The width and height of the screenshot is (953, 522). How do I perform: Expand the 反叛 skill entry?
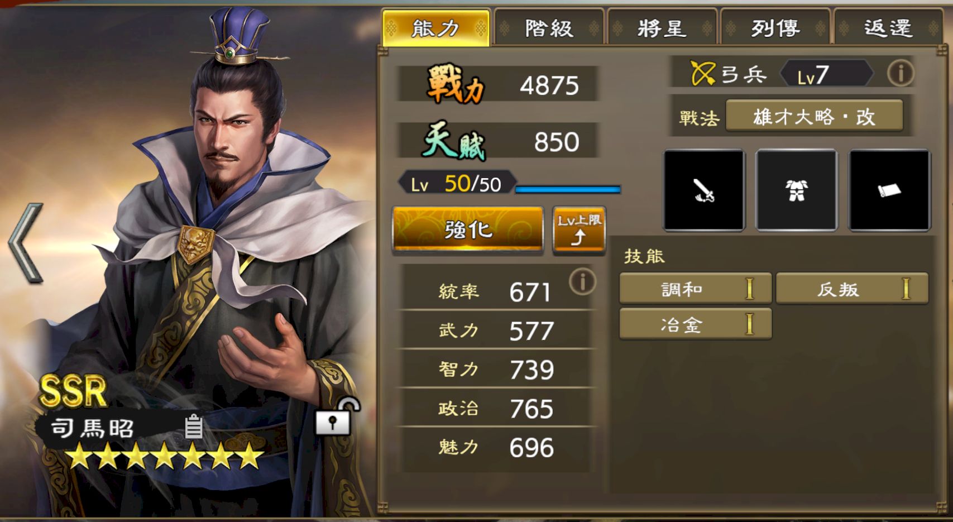(852, 289)
